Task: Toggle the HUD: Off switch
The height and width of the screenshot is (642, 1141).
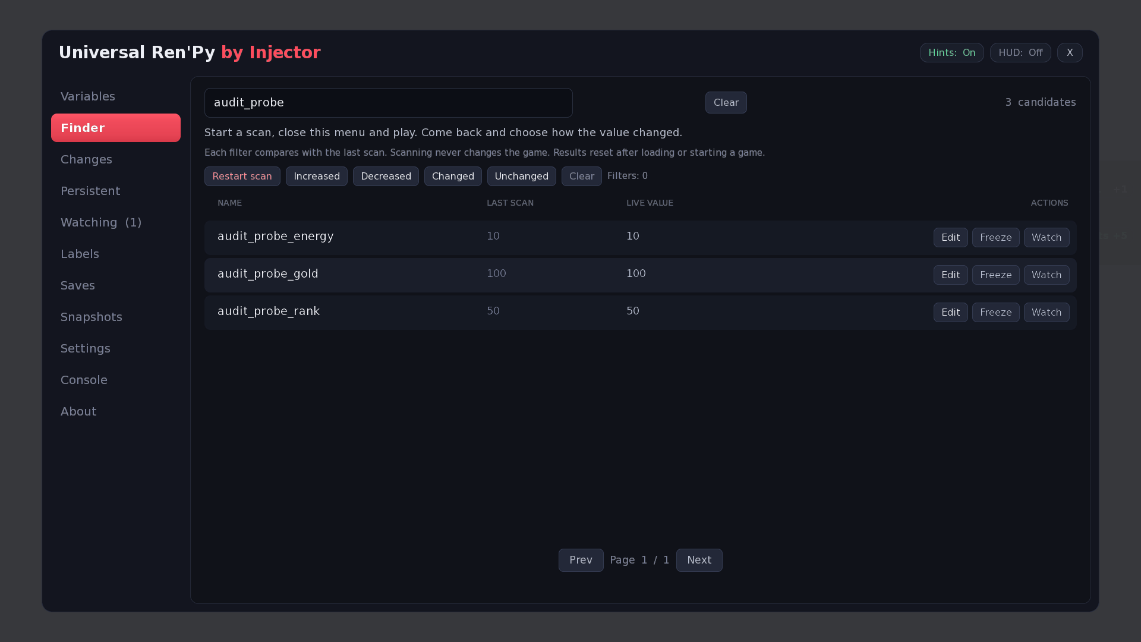Action: coord(1020,53)
